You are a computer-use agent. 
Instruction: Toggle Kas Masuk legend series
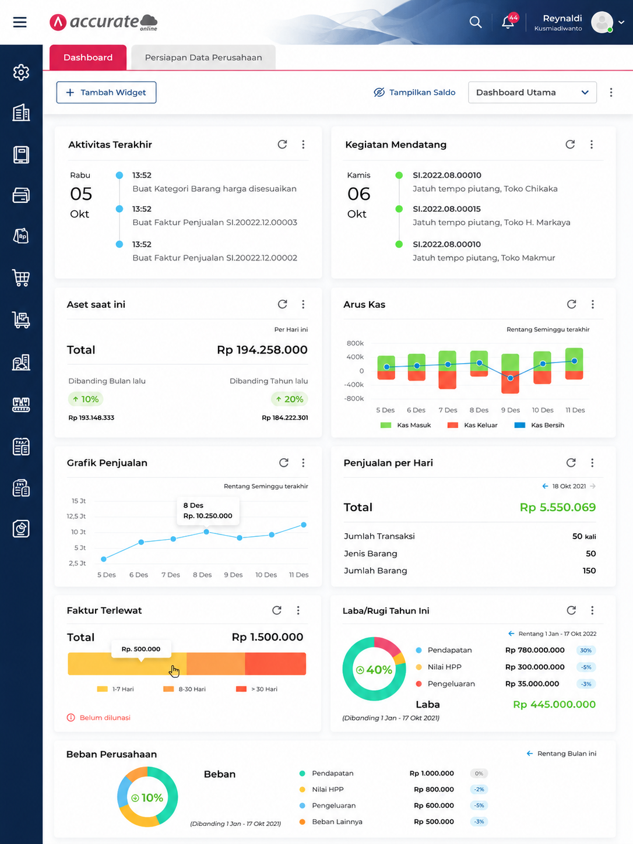[406, 425]
